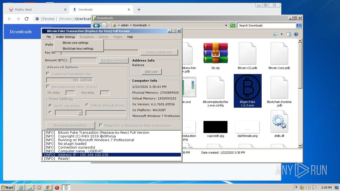Screen dimensions: 340x191
Task: Select the dnlib.dll gear icon
Action: tap(279, 121)
